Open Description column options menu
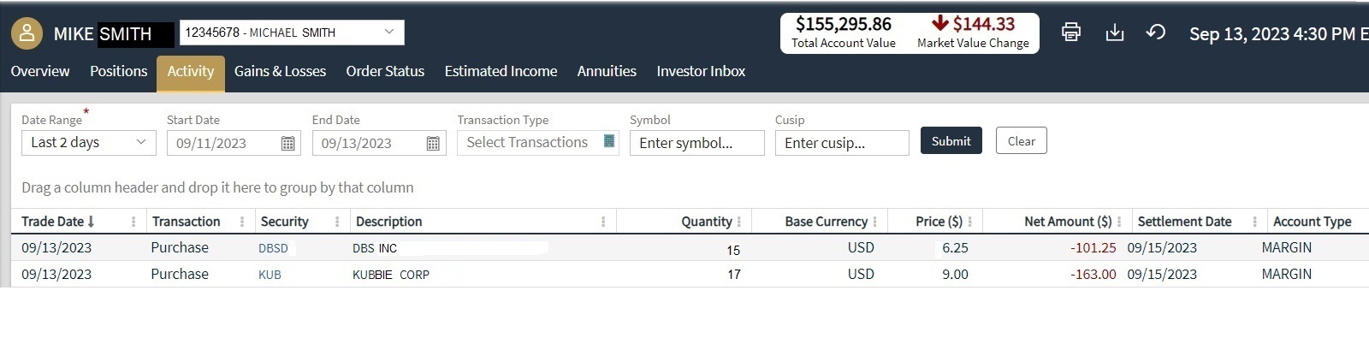Viewport: 1369px width, 338px height. 603,222
